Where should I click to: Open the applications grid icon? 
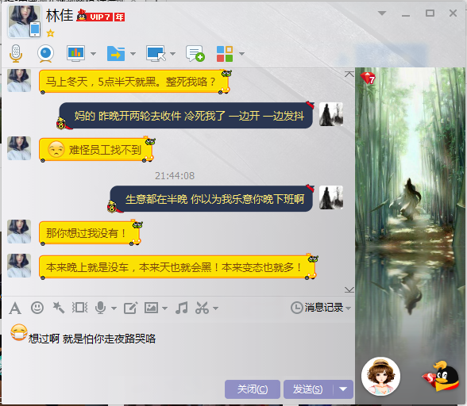click(x=225, y=54)
